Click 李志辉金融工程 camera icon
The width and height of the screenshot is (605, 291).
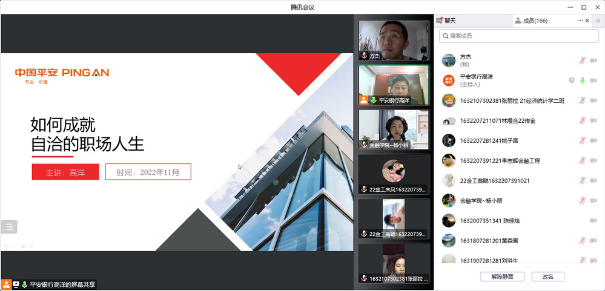(593, 160)
